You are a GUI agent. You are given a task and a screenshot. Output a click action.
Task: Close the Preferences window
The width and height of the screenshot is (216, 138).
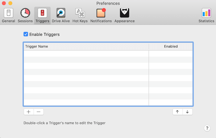click(x=4, y=3)
